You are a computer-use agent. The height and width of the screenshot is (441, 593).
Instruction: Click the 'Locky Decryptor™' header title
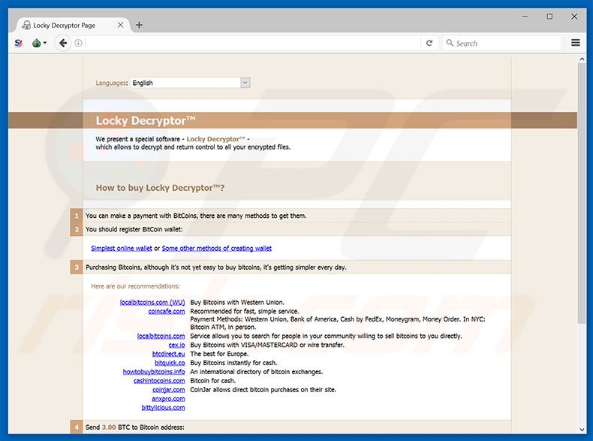(x=146, y=120)
